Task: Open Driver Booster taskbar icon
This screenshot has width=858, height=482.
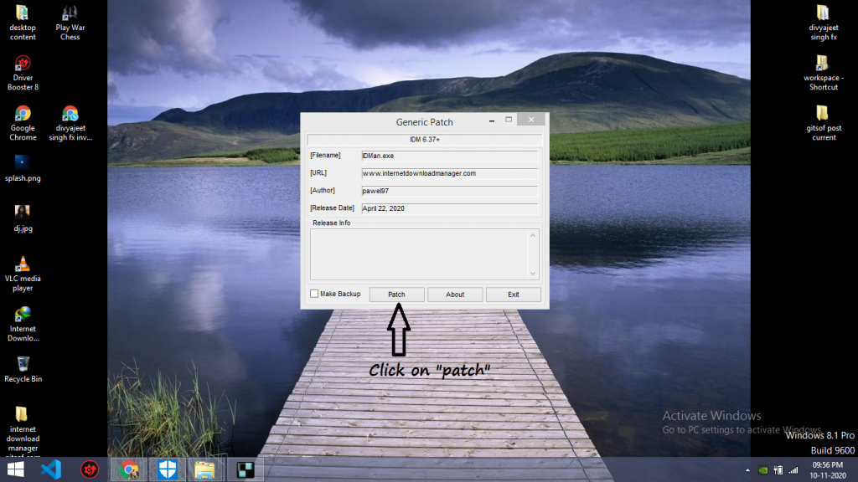Action: pyautogui.click(x=90, y=469)
